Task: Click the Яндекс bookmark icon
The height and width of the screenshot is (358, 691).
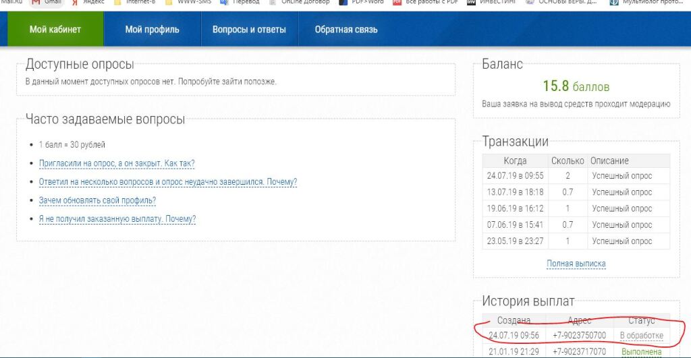Action: pos(76,3)
